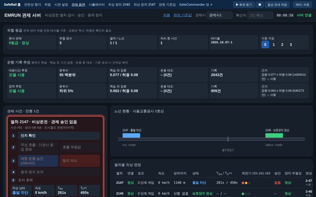The width and height of the screenshot is (316, 197).
Task: Click the 2043건 record count
Action: 217,75
